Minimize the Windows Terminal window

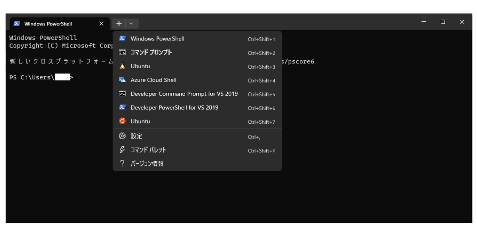(x=424, y=22)
